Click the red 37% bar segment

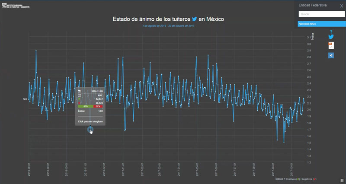tap(98, 106)
